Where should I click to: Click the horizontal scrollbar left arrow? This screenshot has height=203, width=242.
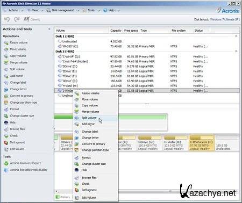pos(56,191)
